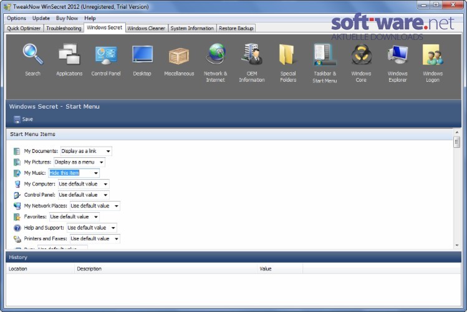Click the My Documents row icon
The image size is (467, 312).
17,151
